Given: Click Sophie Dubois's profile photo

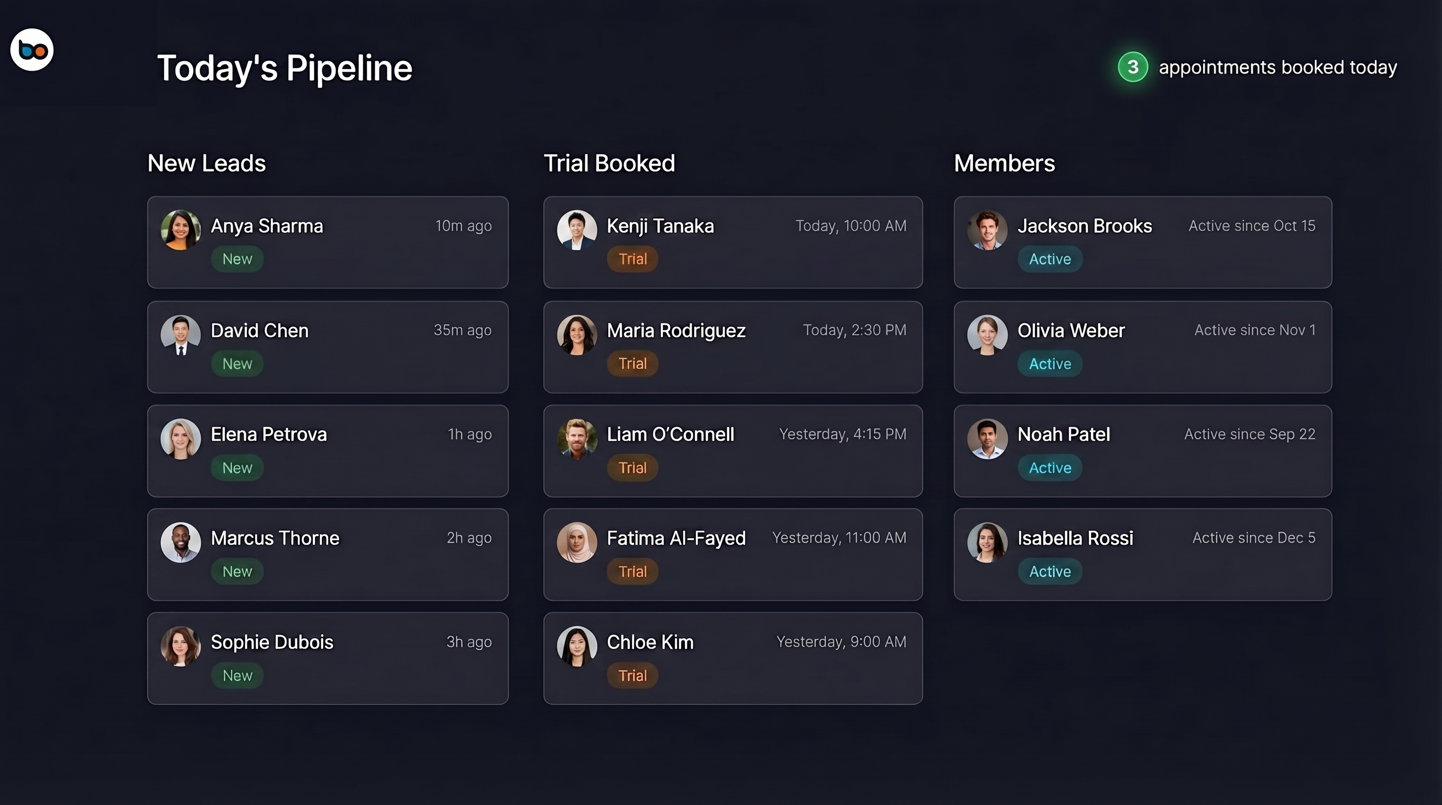Looking at the screenshot, I should click(x=180, y=646).
